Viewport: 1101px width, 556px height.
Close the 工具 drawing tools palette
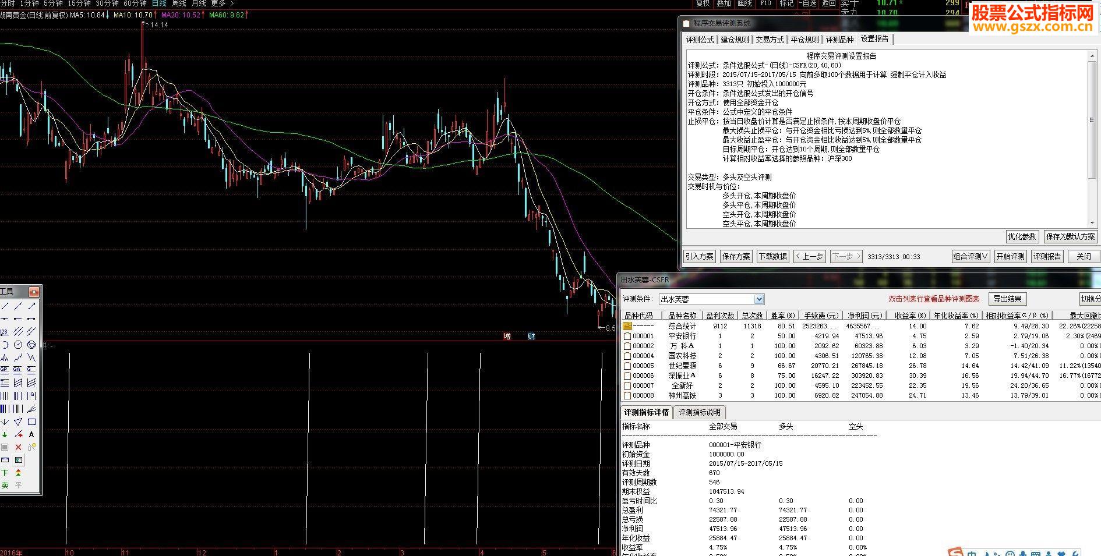34,292
